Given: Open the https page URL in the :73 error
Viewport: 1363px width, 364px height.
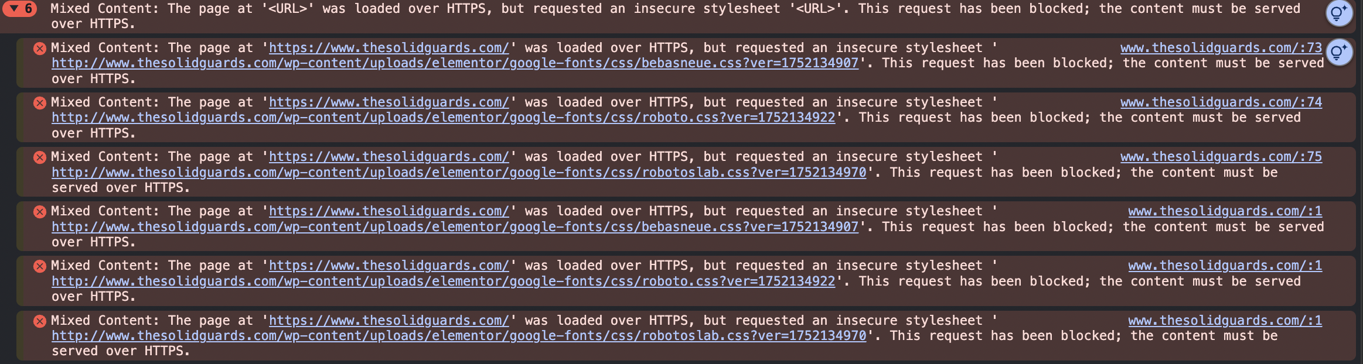Looking at the screenshot, I should (389, 48).
